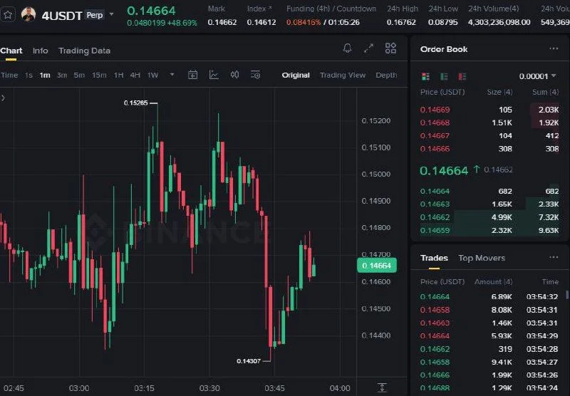570x396 pixels.
Task: Open the calendar date range icon
Action: (x=192, y=75)
